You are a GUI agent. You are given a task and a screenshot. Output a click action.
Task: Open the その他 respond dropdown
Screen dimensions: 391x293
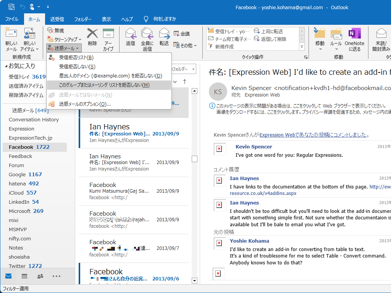tap(185, 45)
